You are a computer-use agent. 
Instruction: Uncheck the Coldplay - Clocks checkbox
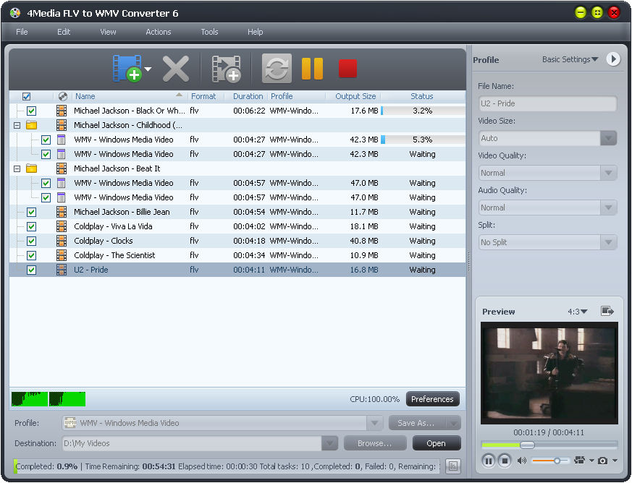31,241
